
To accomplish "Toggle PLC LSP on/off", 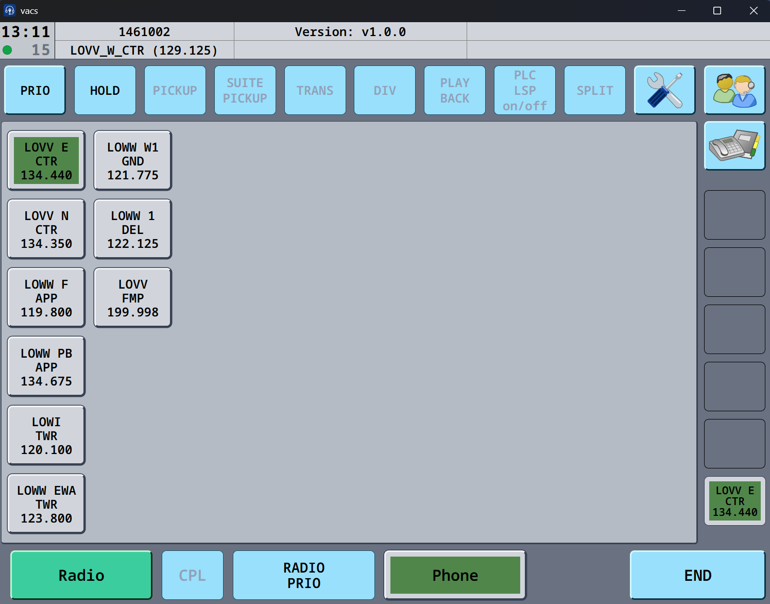I will coord(524,90).
